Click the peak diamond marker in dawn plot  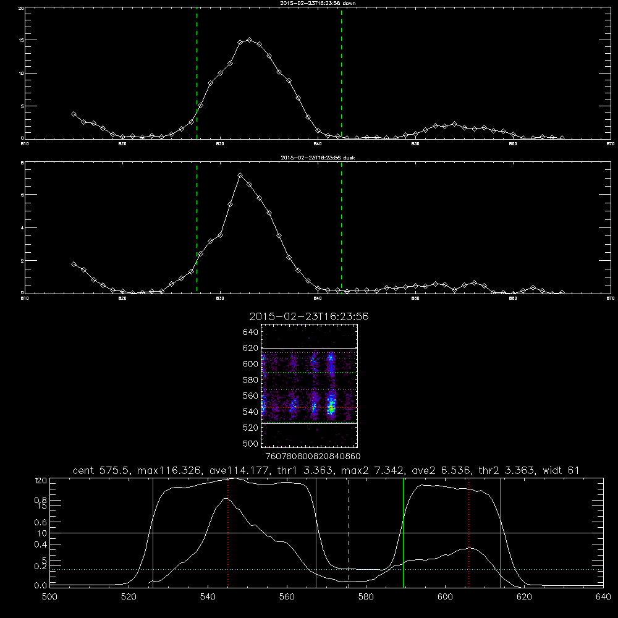coord(249,40)
